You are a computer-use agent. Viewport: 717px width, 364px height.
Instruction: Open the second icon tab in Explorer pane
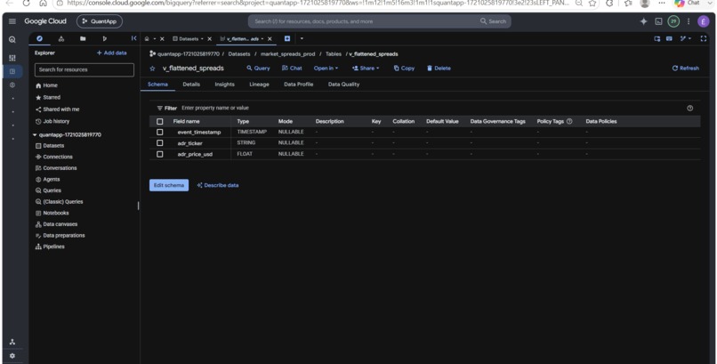coord(61,39)
